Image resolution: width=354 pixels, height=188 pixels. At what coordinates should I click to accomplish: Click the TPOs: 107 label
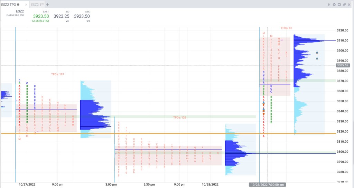(57, 74)
